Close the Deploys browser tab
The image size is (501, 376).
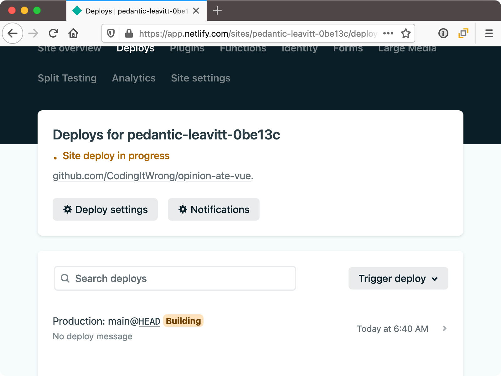pyautogui.click(x=196, y=11)
